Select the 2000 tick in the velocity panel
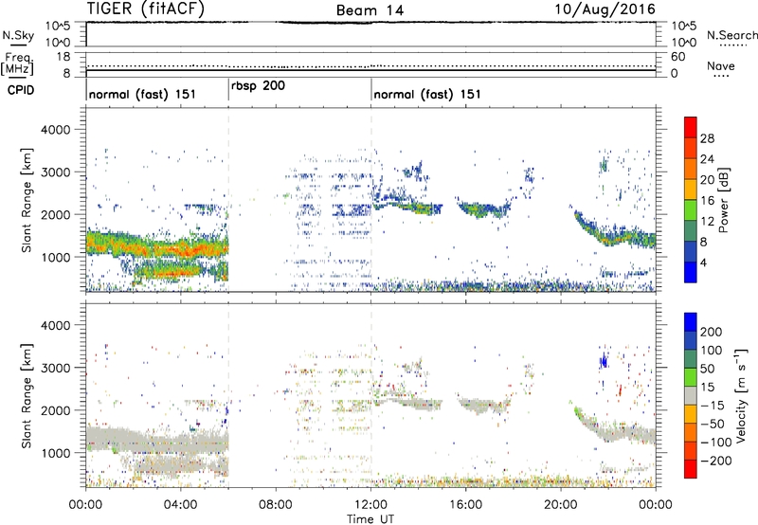Screen dimensions: 758x525 55,410
